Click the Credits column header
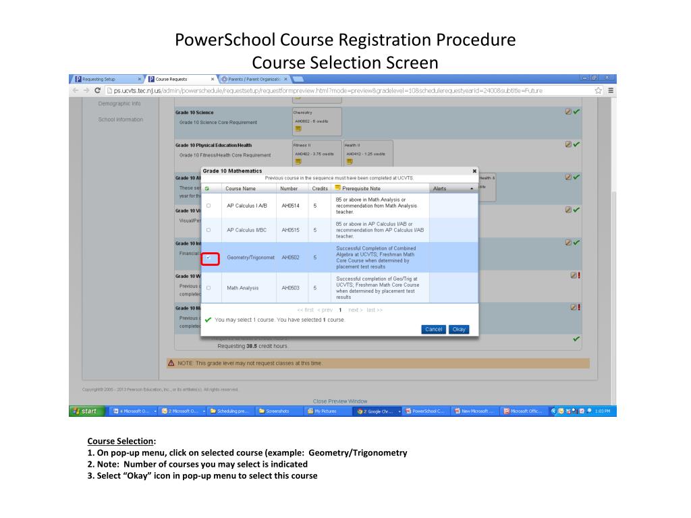 320,189
